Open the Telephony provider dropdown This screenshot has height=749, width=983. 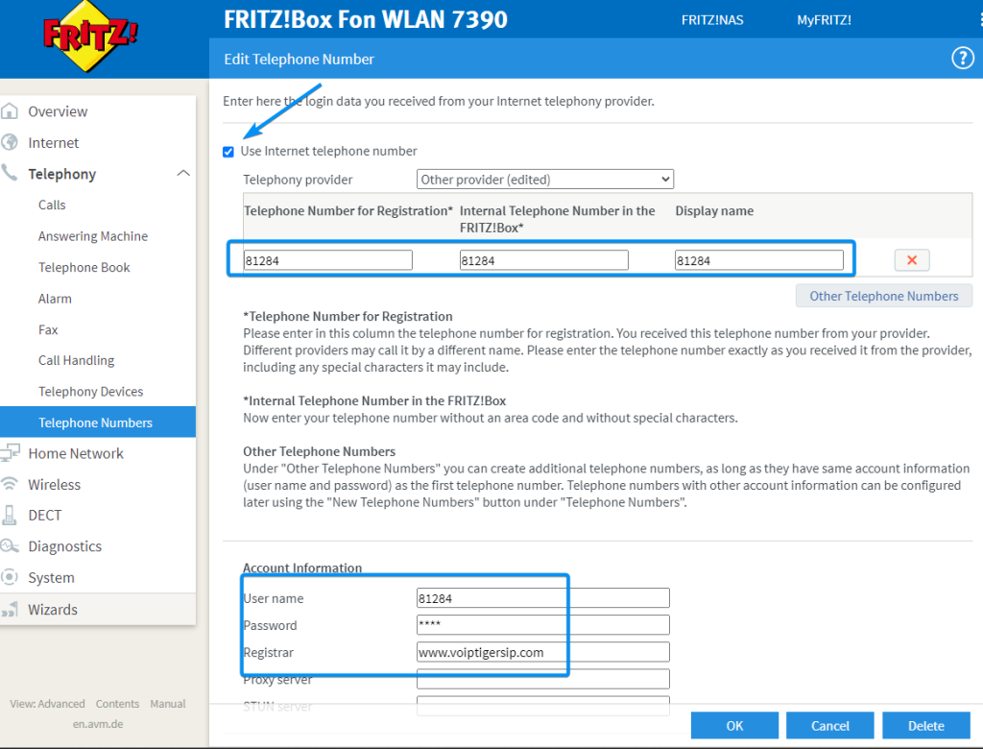[x=544, y=179]
